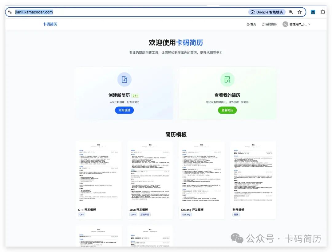
Task: Click the create-document icon on blue card
Action: point(124,79)
